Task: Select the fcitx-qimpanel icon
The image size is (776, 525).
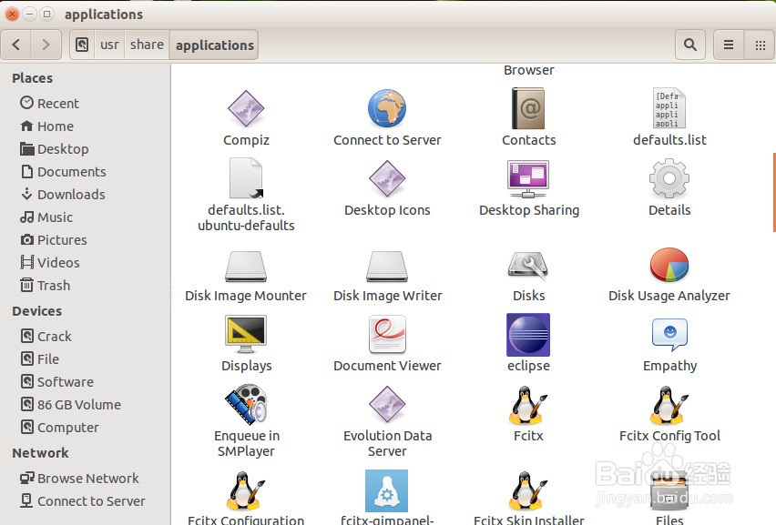Action: tap(386, 491)
